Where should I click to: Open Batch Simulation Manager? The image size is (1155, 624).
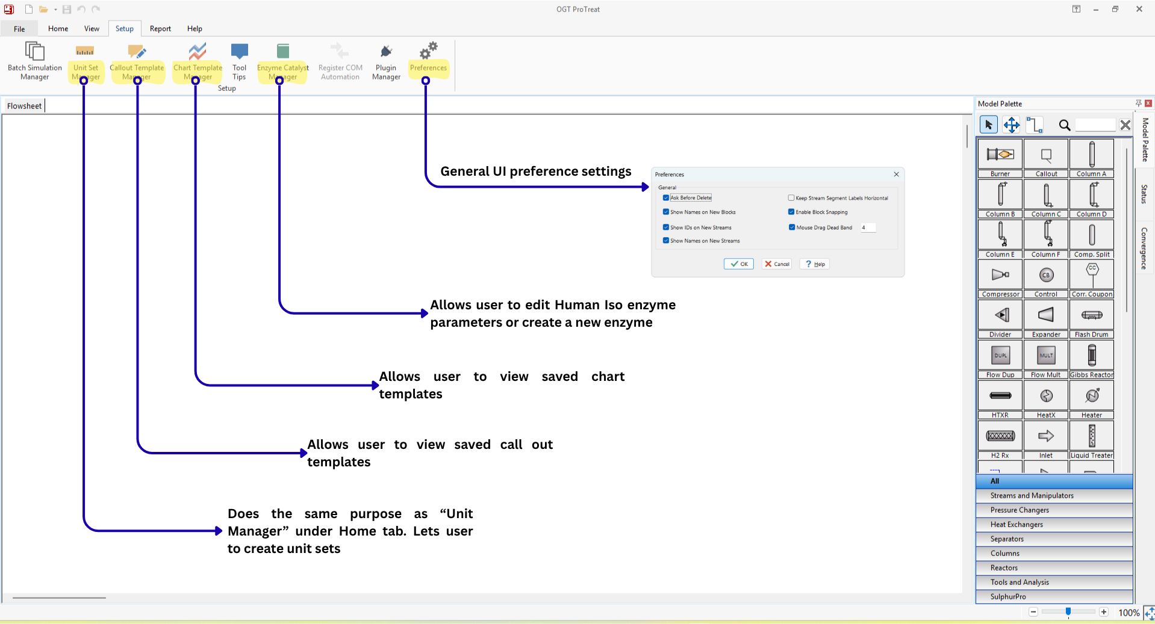pos(34,61)
